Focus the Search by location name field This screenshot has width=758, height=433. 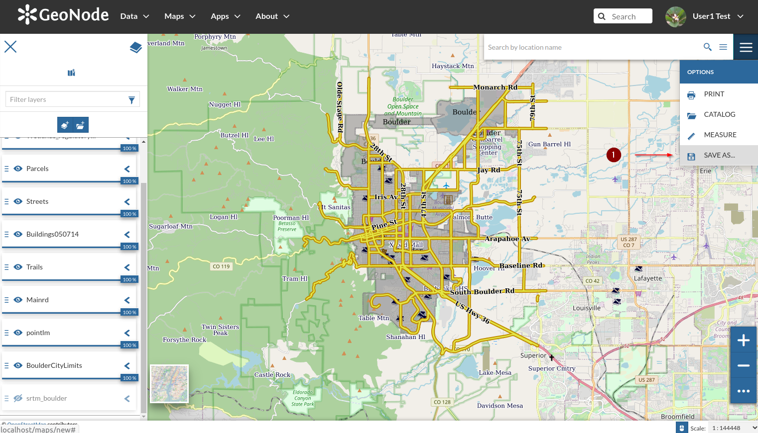click(591, 47)
